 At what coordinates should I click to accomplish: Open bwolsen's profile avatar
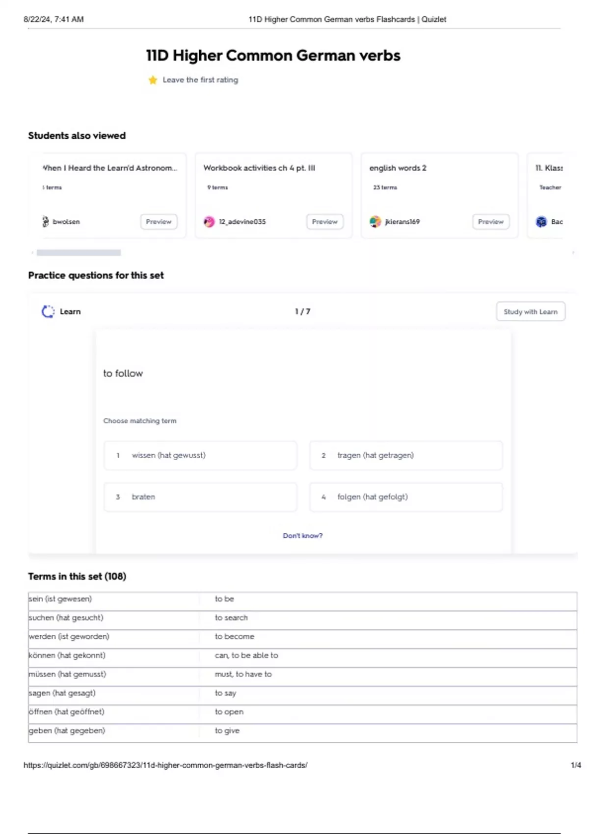pyautogui.click(x=46, y=222)
